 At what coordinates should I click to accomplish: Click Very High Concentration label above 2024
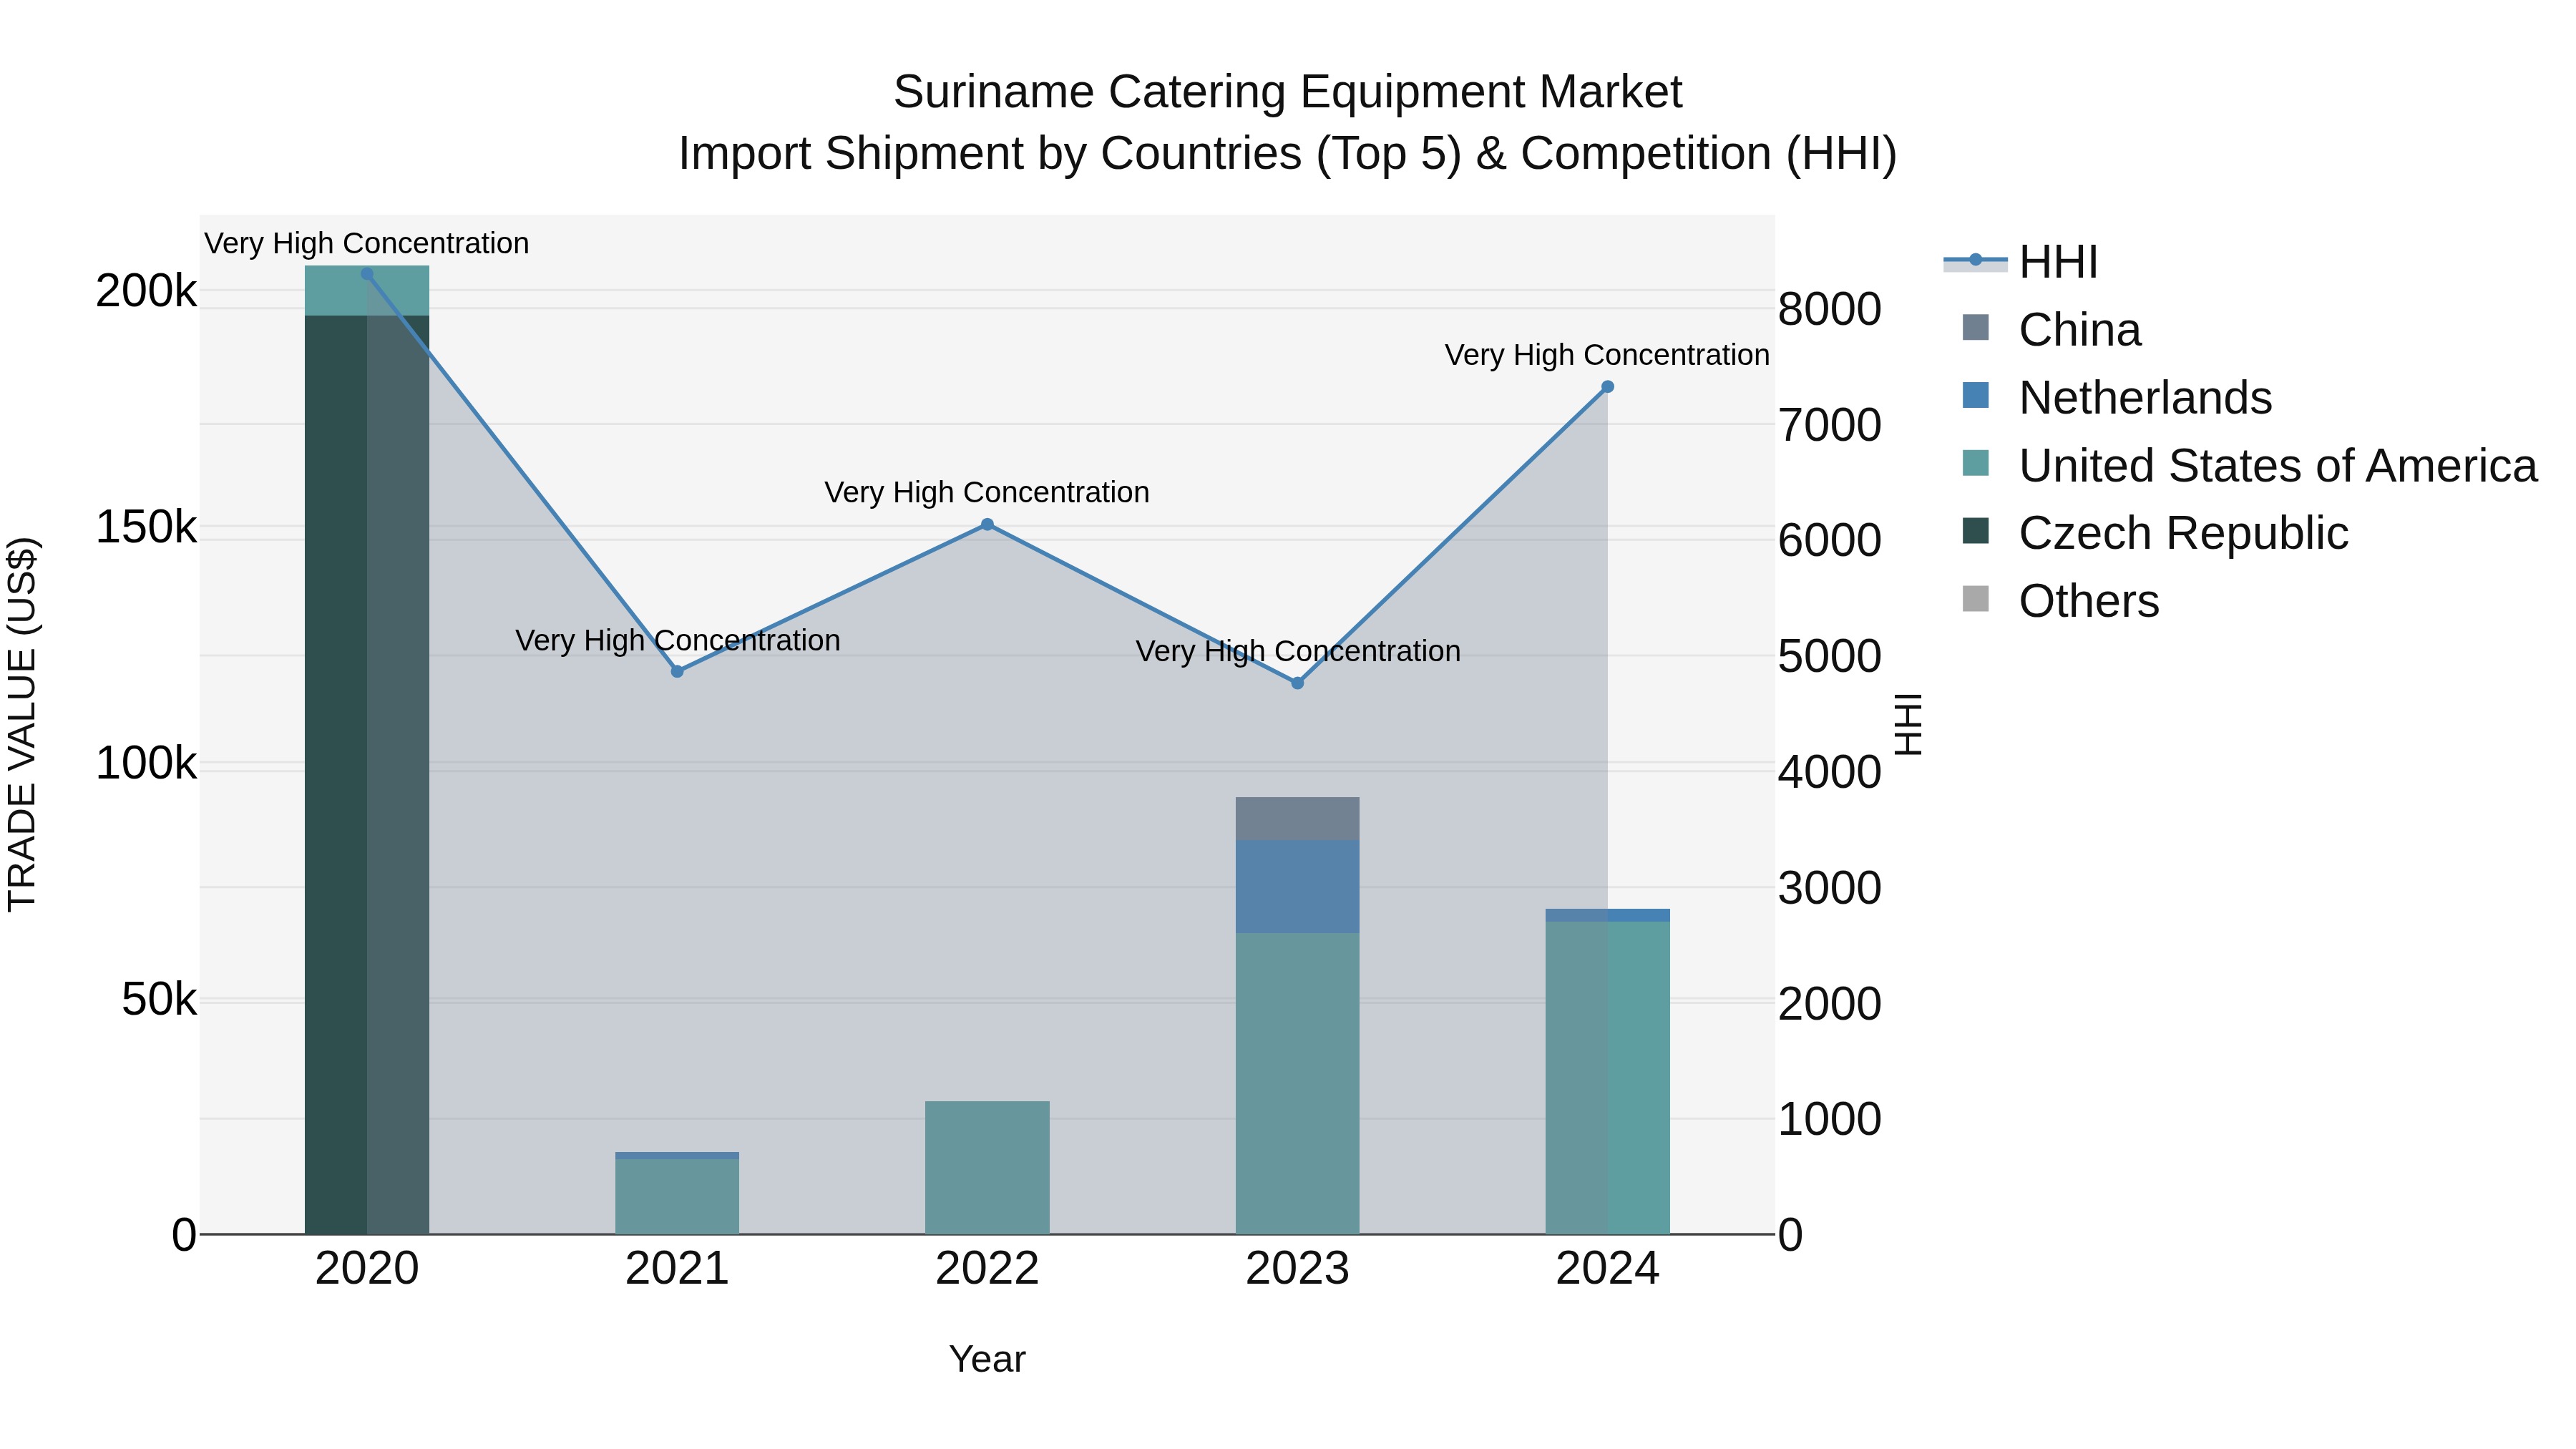(x=1608, y=355)
